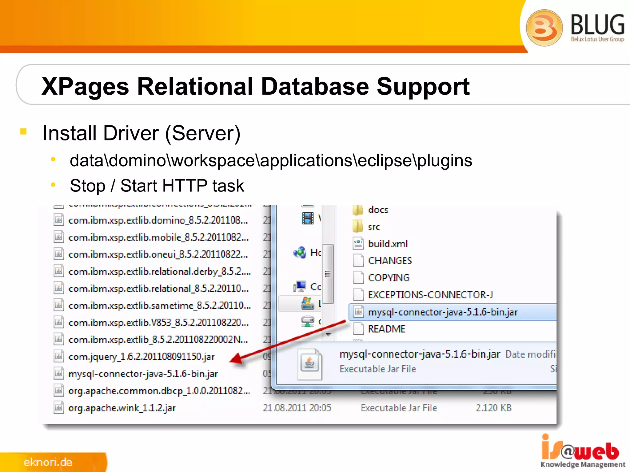Select mysql-connector jar icon in plugins list
Viewport: 630px width, 472px height.
click(59, 373)
